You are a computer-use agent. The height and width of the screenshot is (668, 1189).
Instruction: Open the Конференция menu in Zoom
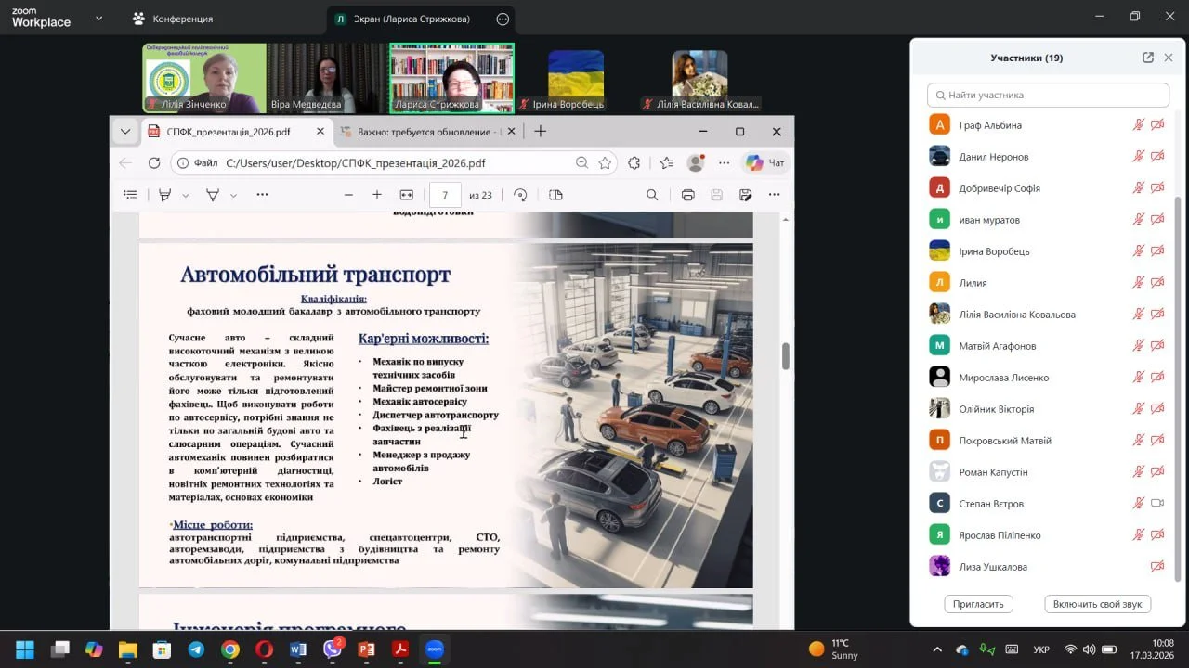click(173, 19)
